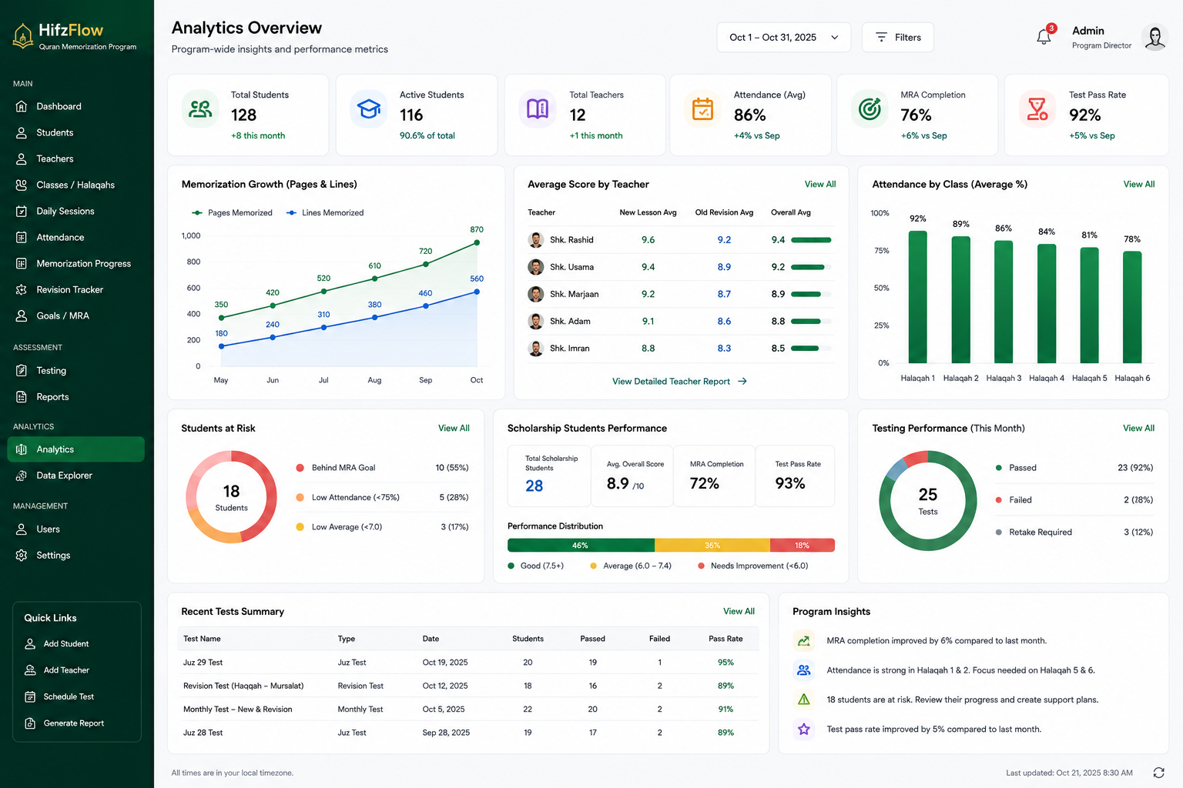The height and width of the screenshot is (788, 1183).
Task: Click the Oct 870 pages data point
Action: coord(477,242)
